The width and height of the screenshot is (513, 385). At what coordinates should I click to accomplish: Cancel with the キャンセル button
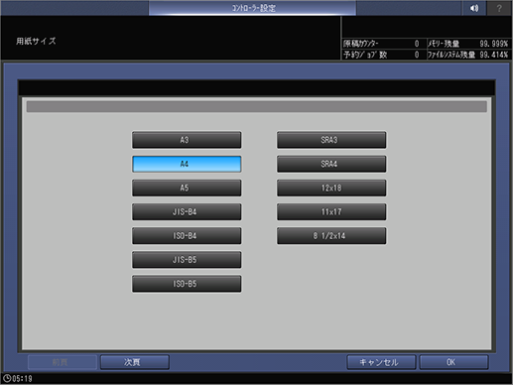(381, 362)
